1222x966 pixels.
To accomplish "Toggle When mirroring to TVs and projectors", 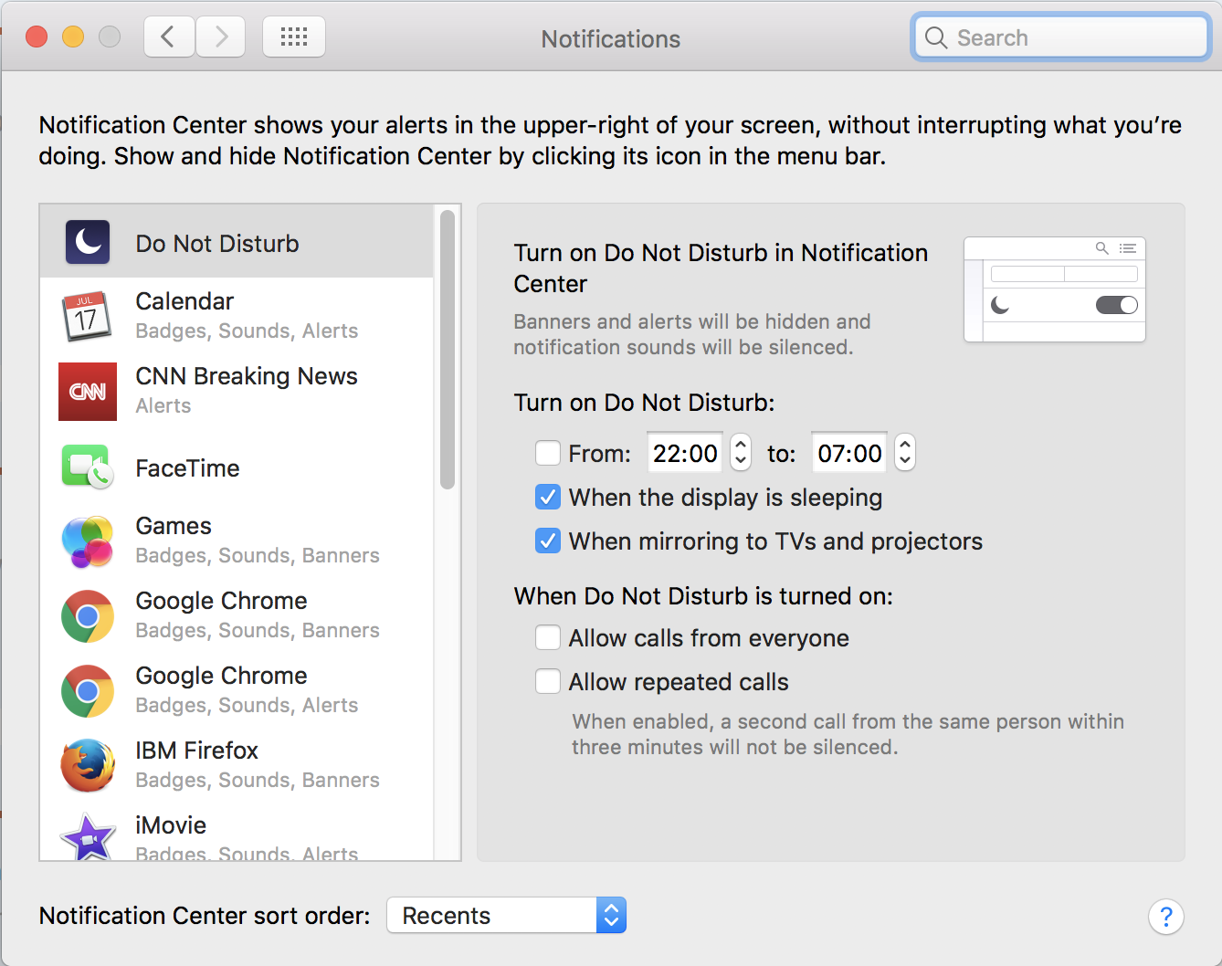I will [x=548, y=541].
